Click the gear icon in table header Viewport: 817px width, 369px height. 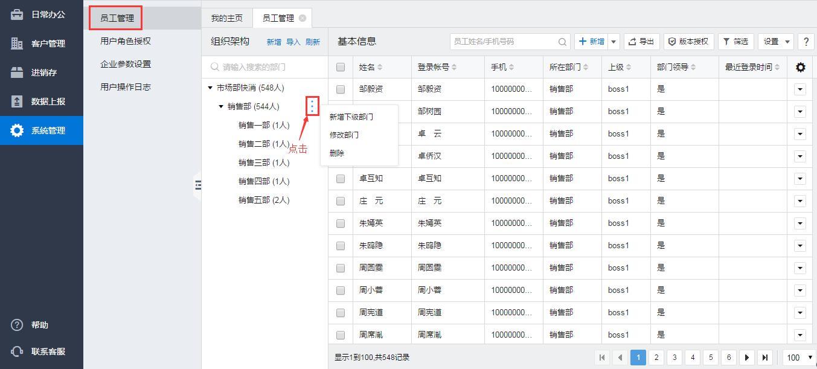coord(800,67)
